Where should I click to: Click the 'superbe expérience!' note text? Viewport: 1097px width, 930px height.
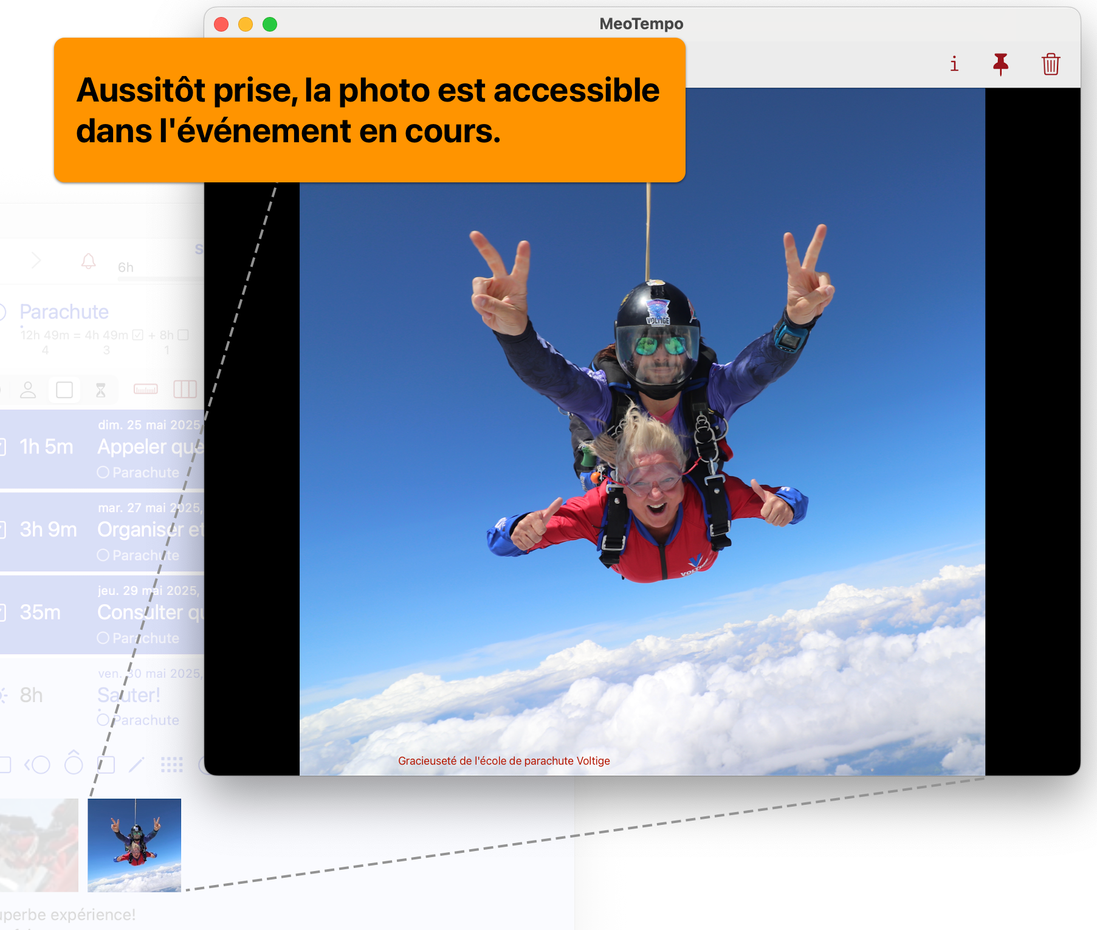(x=68, y=915)
